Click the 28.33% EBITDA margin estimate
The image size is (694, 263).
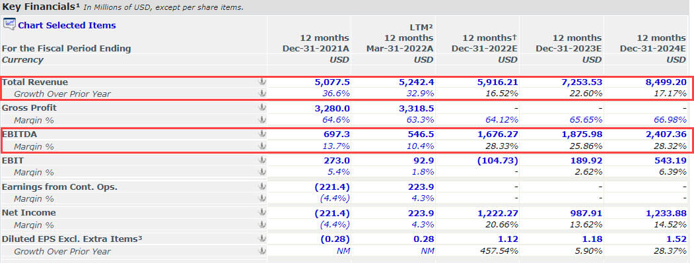[501, 146]
